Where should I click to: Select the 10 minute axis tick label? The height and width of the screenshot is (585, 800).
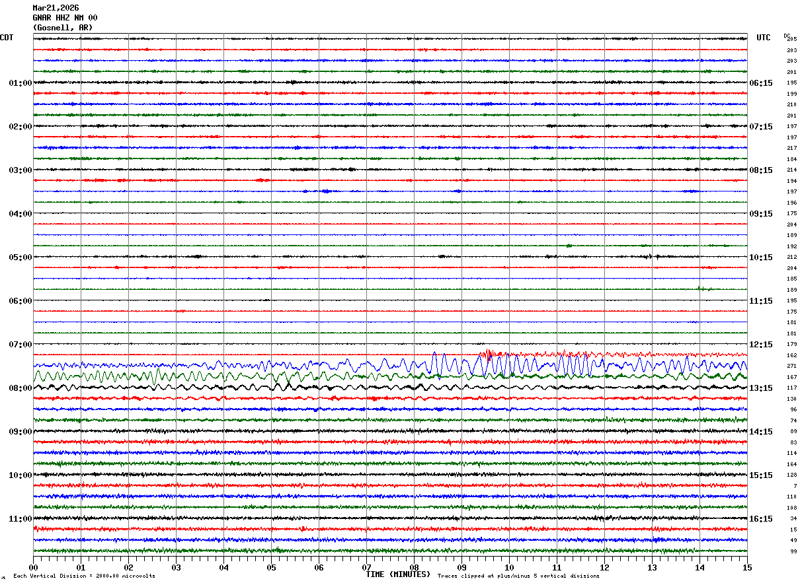pos(509,567)
